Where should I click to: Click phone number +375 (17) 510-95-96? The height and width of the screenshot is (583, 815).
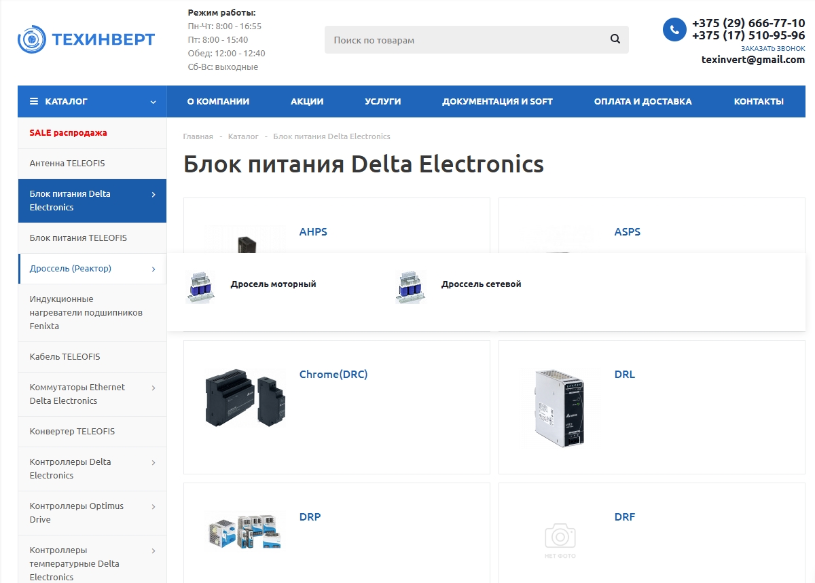point(748,35)
